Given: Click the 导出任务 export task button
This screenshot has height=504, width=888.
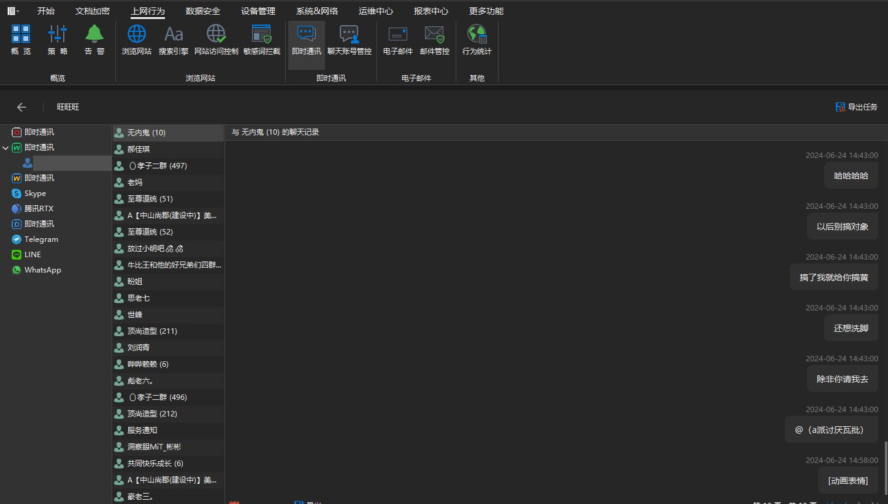Looking at the screenshot, I should pos(857,107).
